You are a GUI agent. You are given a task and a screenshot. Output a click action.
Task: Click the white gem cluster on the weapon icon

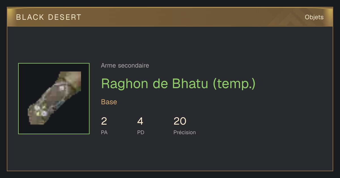[41, 110]
